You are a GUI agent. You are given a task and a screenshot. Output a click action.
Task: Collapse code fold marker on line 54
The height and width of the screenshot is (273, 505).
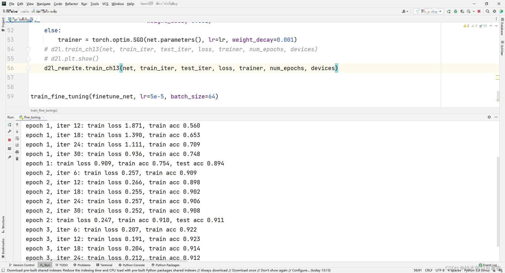pyautogui.click(x=28, y=49)
